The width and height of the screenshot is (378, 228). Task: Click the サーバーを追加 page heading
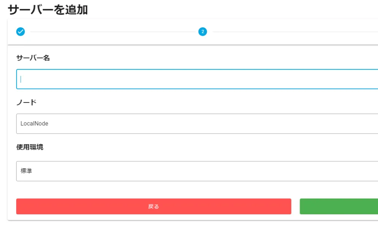[x=48, y=10]
